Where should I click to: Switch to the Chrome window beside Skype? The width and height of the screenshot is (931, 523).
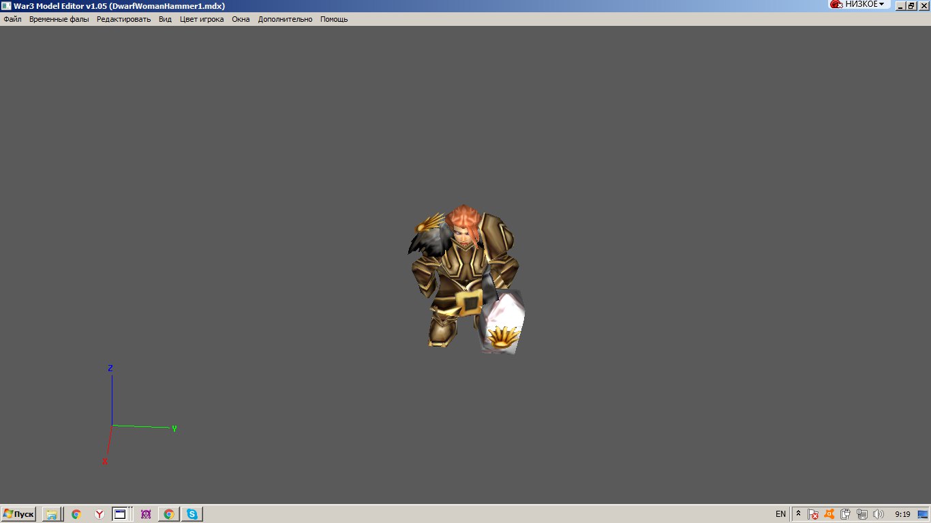pyautogui.click(x=168, y=514)
